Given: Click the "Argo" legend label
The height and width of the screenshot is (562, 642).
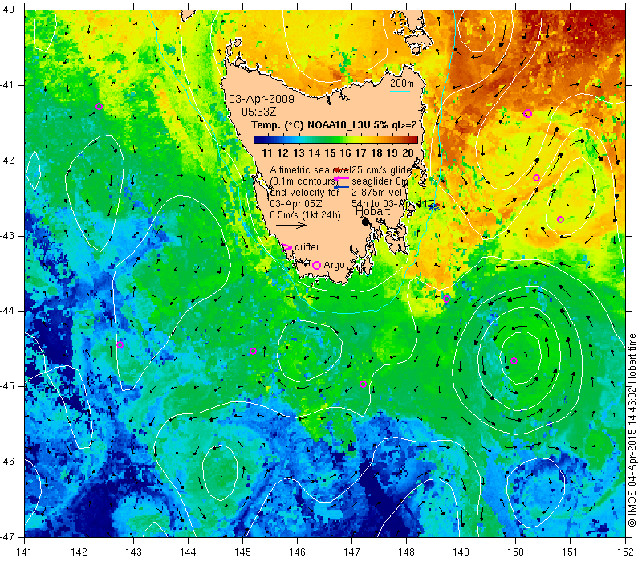Looking at the screenshot, I should tap(334, 265).
